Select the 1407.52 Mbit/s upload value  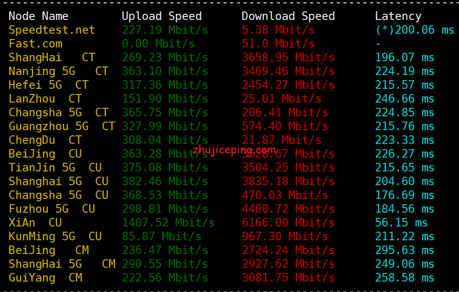coord(168,223)
